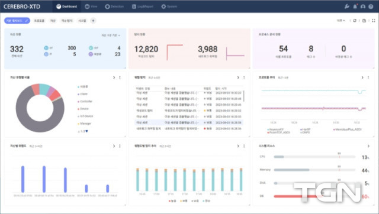
Task: Open protocol trend panel kebab menu
Action: (x=368, y=77)
